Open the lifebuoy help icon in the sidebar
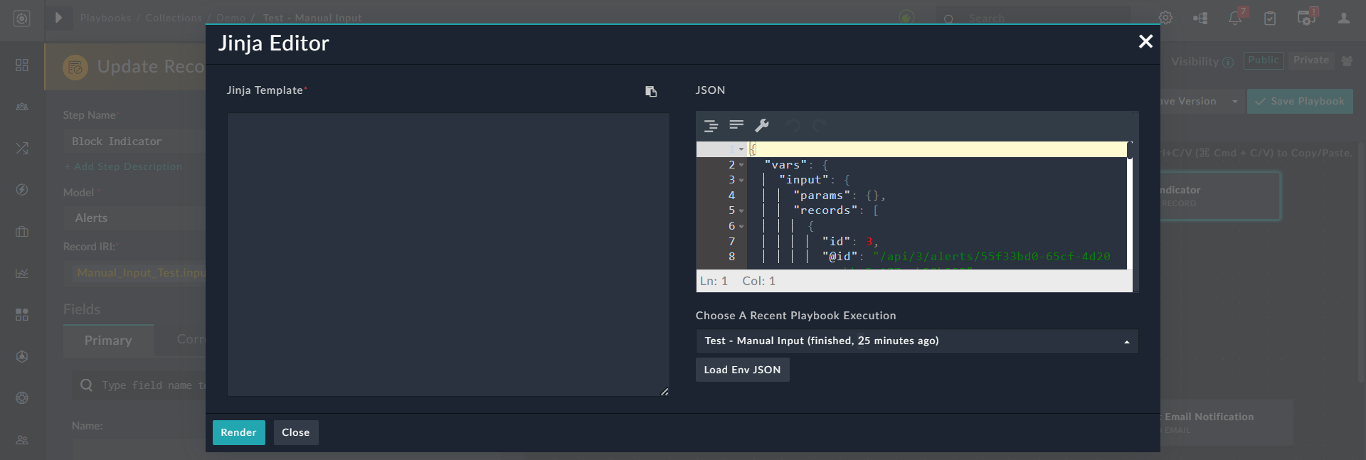 click(22, 398)
